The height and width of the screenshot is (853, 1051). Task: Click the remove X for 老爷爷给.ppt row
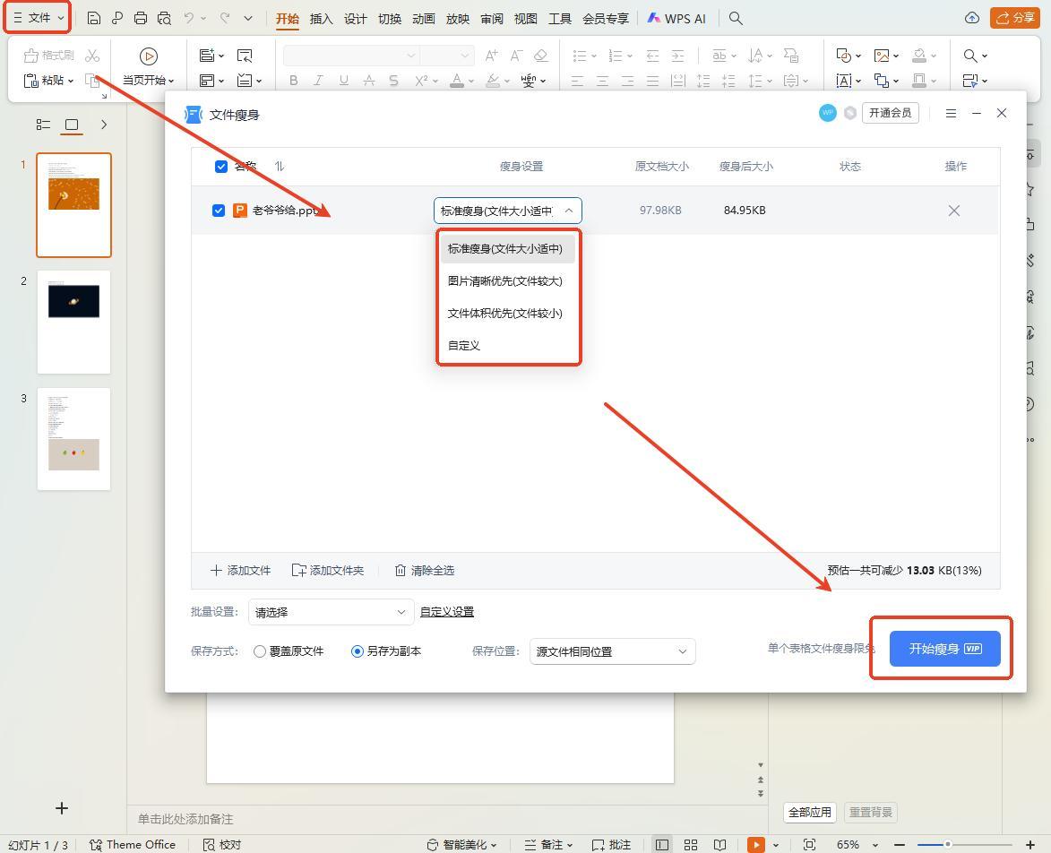point(953,211)
